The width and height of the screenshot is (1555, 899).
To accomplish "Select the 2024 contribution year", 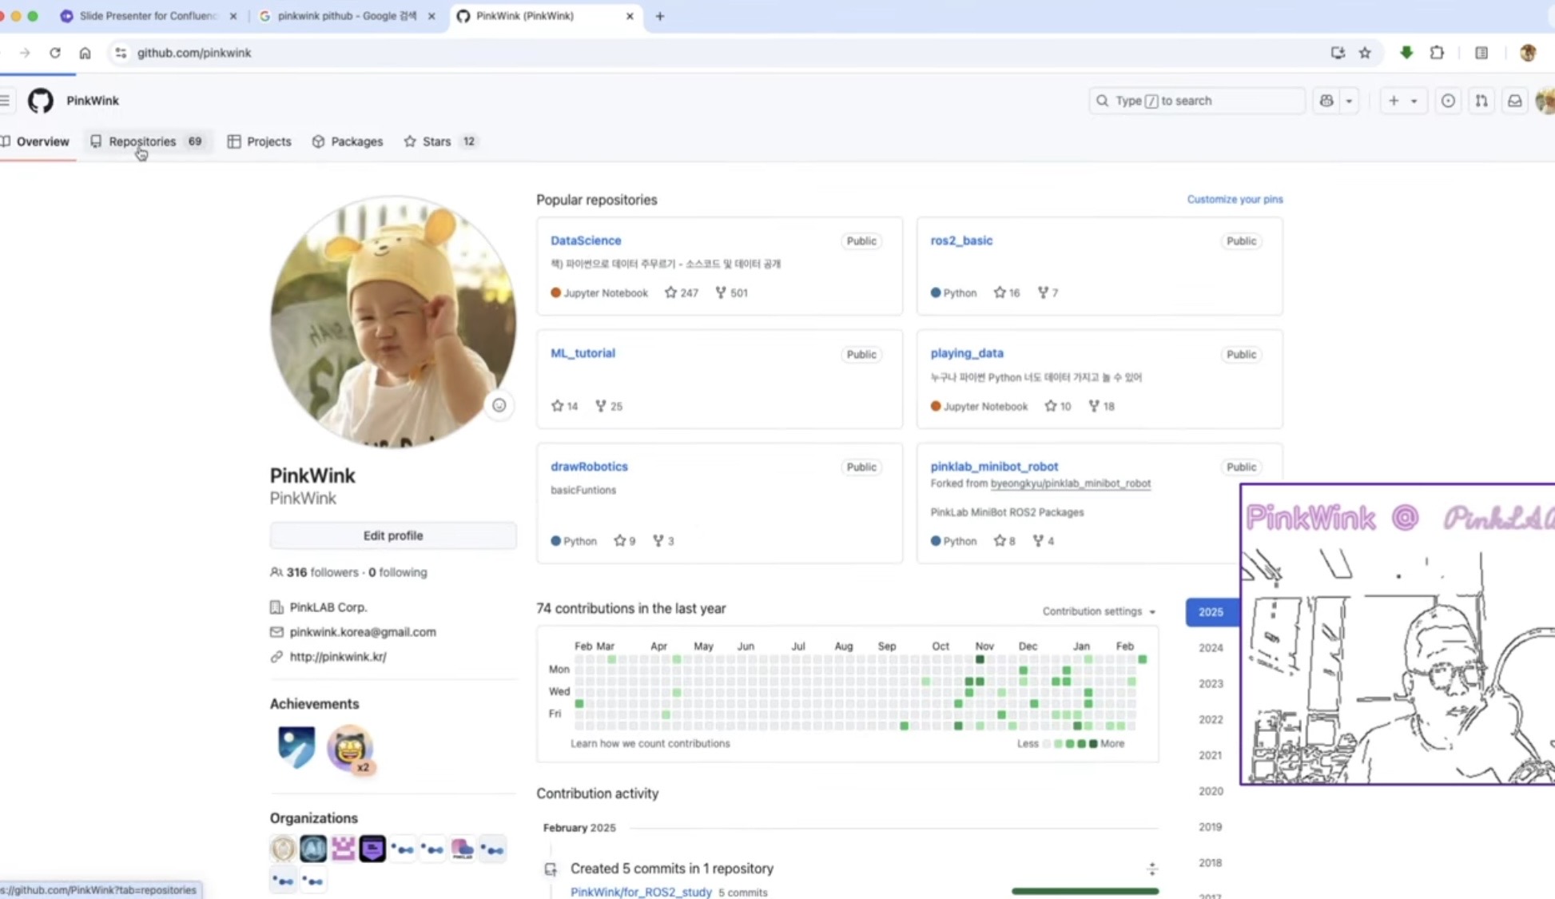I will [x=1210, y=648].
